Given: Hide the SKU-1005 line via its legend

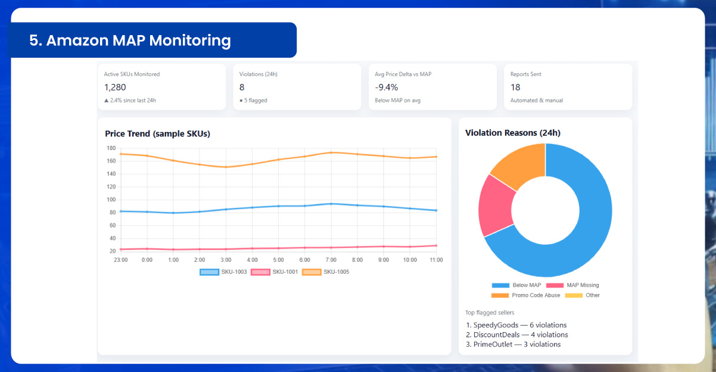Looking at the screenshot, I should (326, 272).
